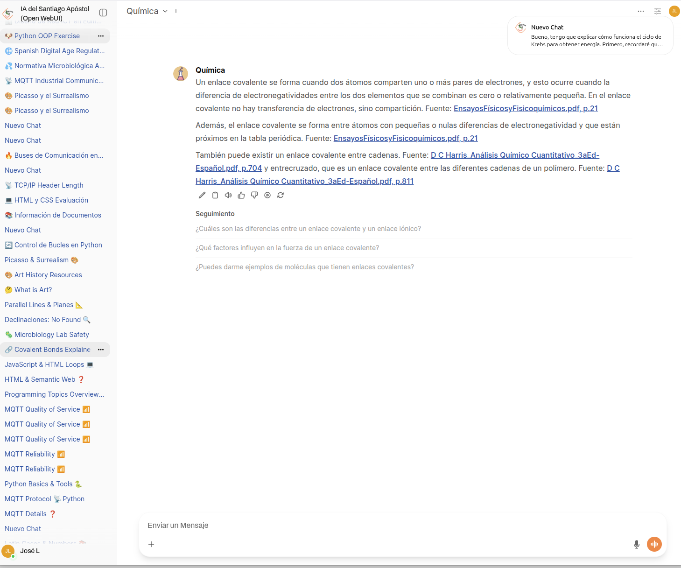681x568 pixels.
Task: Open options menu for Python OOP Exercise
Action: tap(101, 36)
